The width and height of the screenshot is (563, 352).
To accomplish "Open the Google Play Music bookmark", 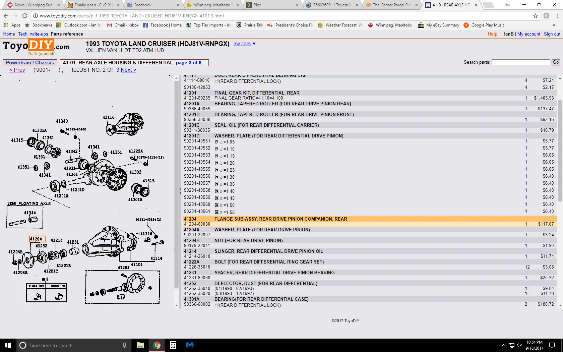I will click(x=484, y=25).
